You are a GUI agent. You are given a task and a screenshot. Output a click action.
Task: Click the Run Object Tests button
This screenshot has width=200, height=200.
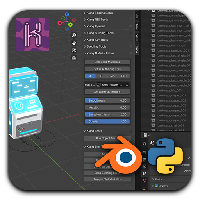[107, 138]
